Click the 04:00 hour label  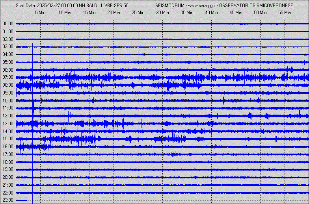click(x=8, y=54)
